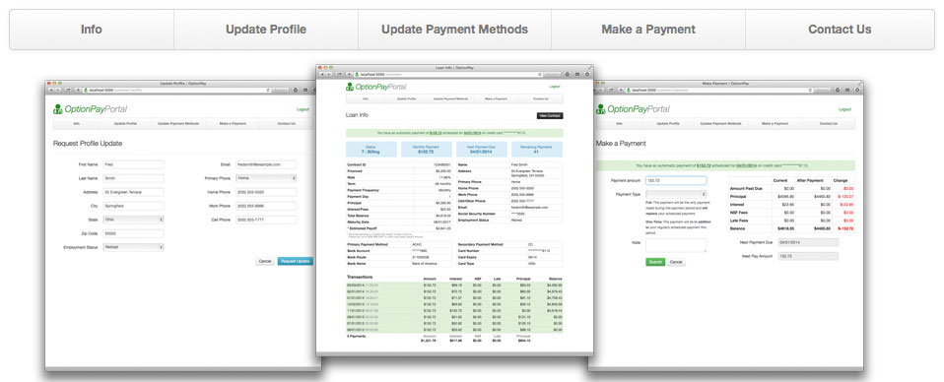
Task: Click the Work Phone input field
Action: [266, 206]
